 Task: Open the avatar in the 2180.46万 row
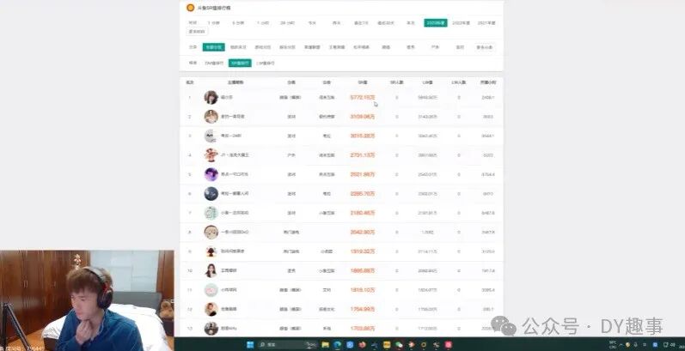tap(211, 213)
